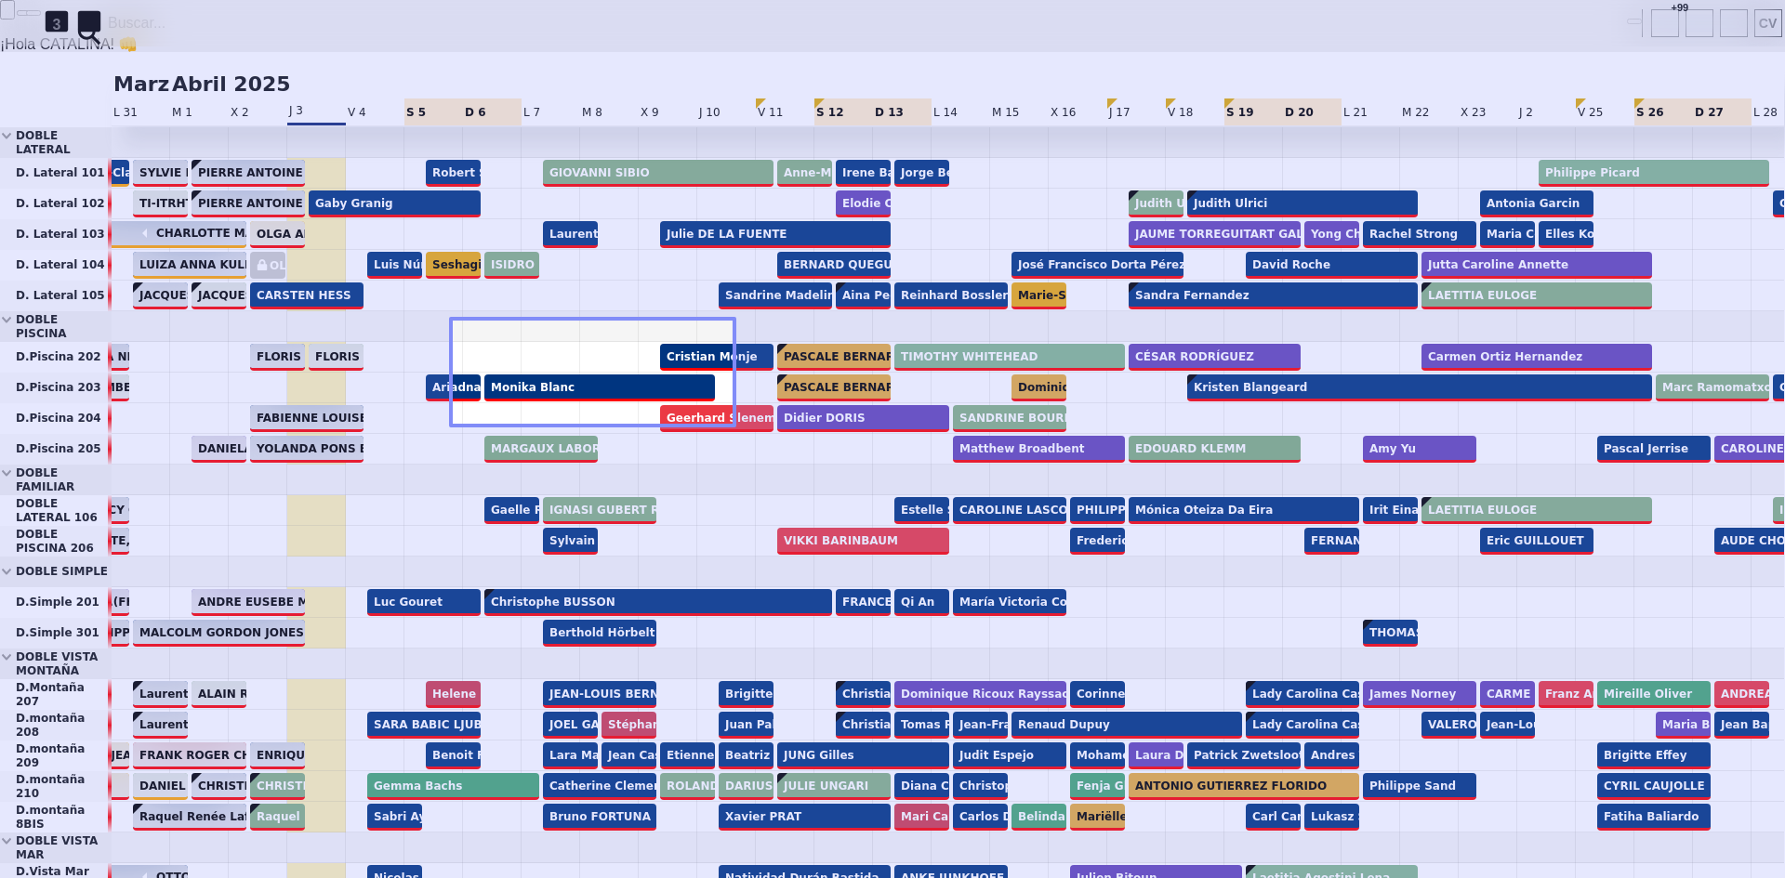Collapse the DOBLE SIMPLE room group

tap(7, 571)
